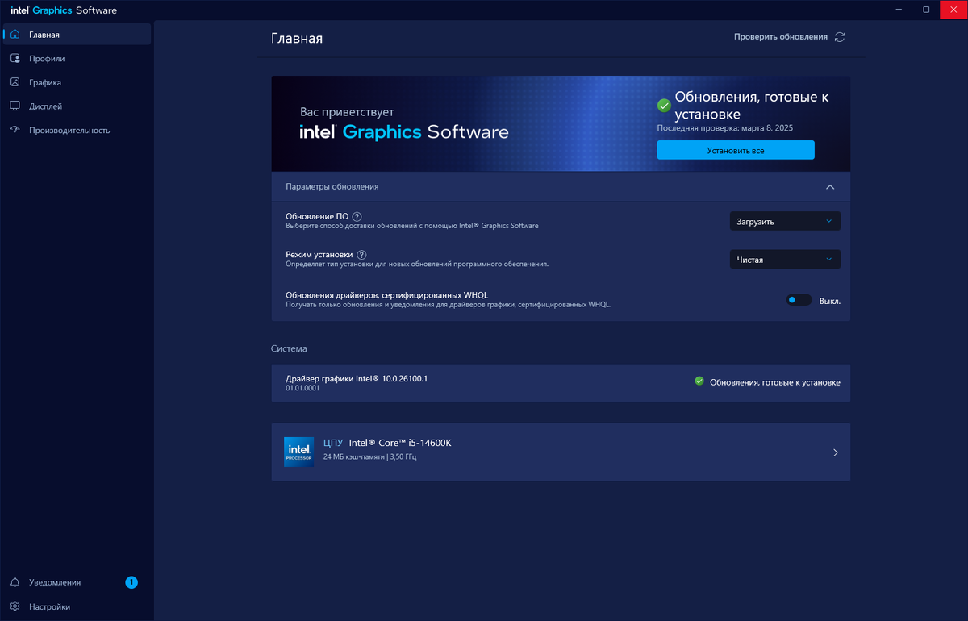Select Дисплей in the sidebar menu
Image resolution: width=968 pixels, height=621 pixels.
(x=76, y=106)
